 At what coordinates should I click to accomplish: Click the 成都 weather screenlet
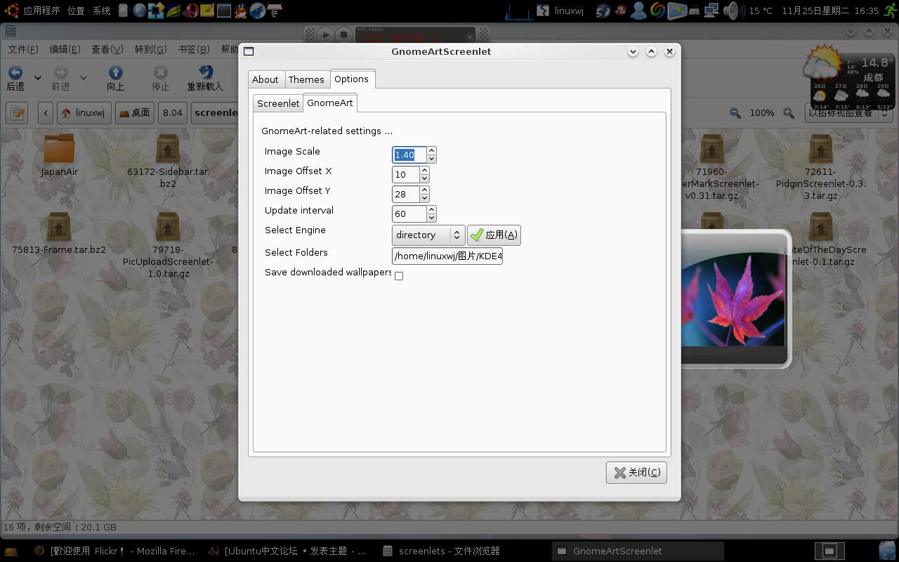pyautogui.click(x=848, y=77)
